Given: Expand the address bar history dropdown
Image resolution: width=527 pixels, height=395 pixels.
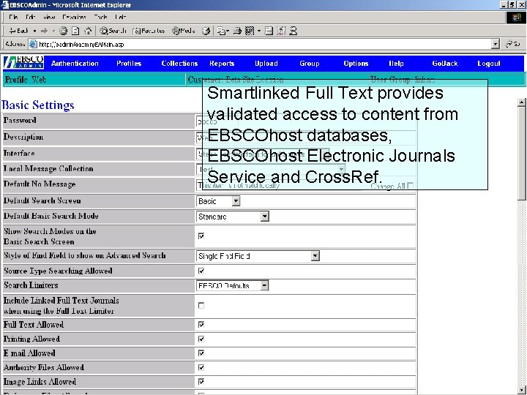Looking at the screenshot, I should pos(495,44).
